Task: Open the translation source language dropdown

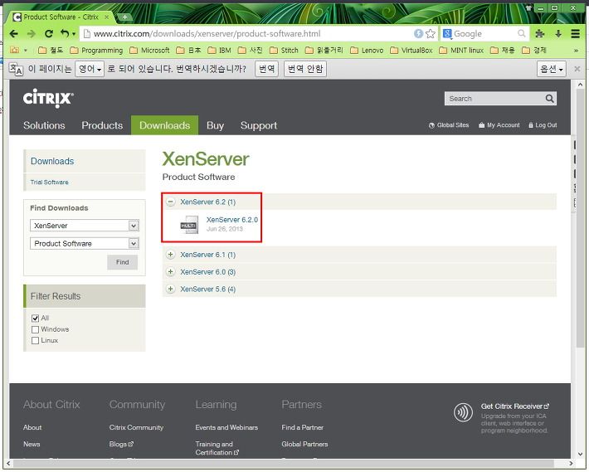Action: click(90, 69)
